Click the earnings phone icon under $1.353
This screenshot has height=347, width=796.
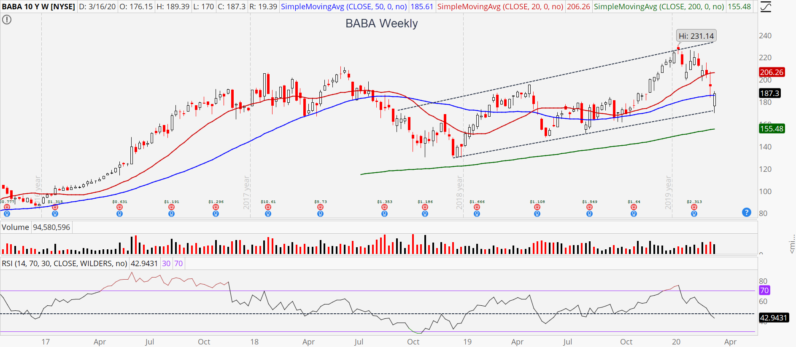[x=384, y=207]
